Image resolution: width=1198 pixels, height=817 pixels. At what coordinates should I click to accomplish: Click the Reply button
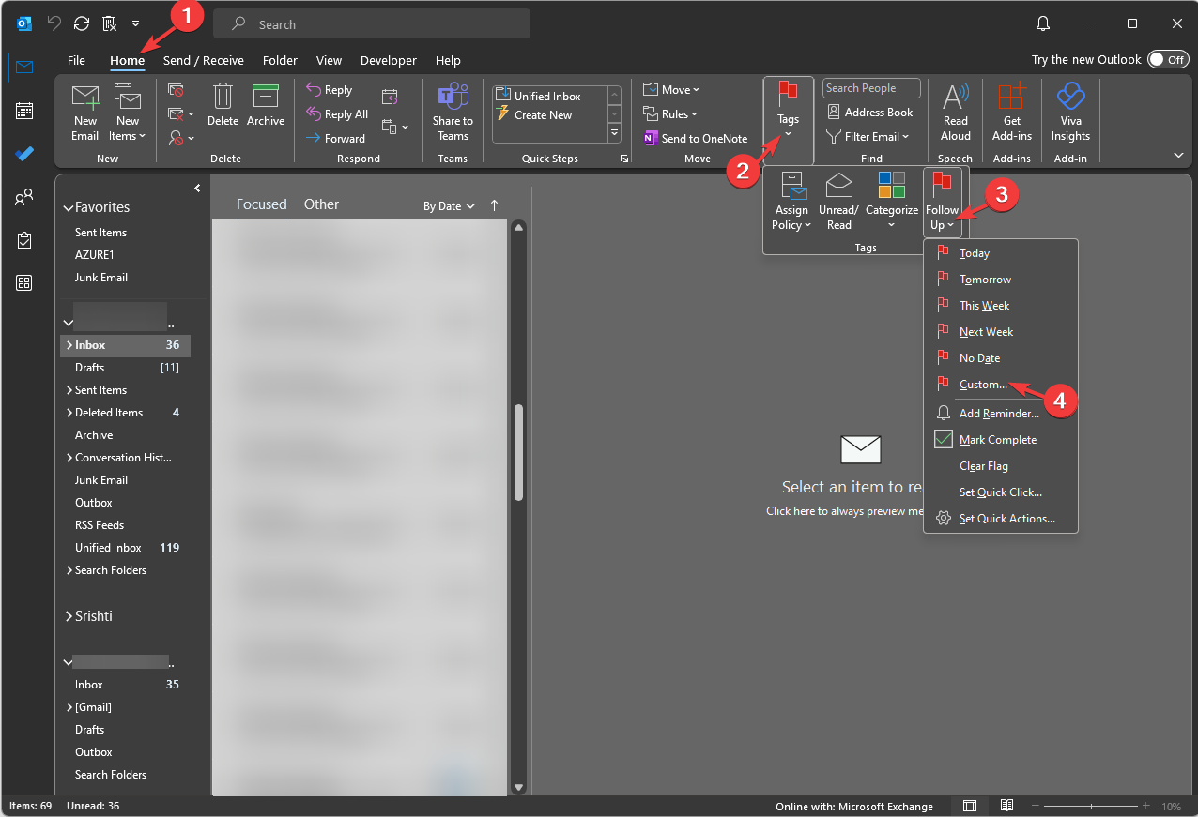[329, 90]
